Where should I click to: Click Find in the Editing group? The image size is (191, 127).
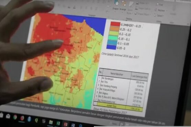[x=160, y=4]
